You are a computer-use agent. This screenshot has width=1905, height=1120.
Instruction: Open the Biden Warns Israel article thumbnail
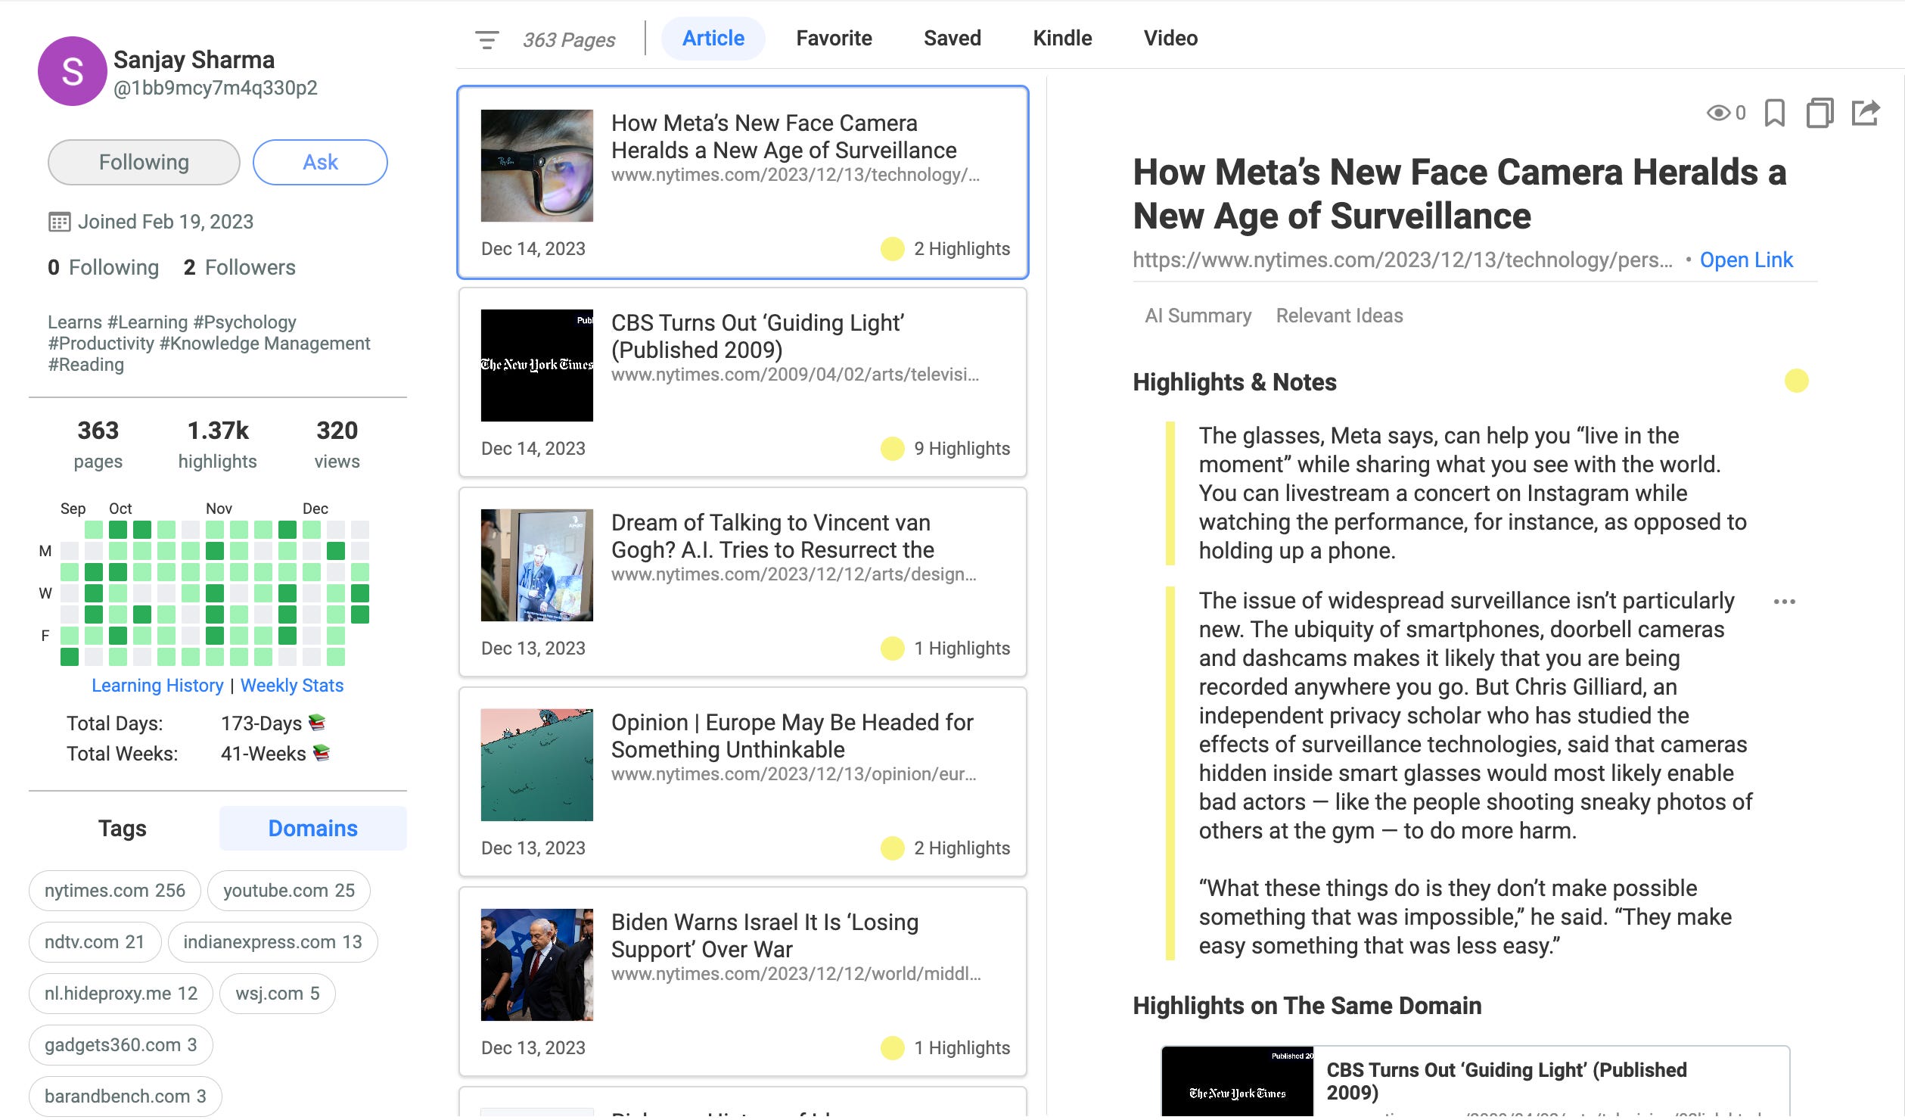(537, 965)
